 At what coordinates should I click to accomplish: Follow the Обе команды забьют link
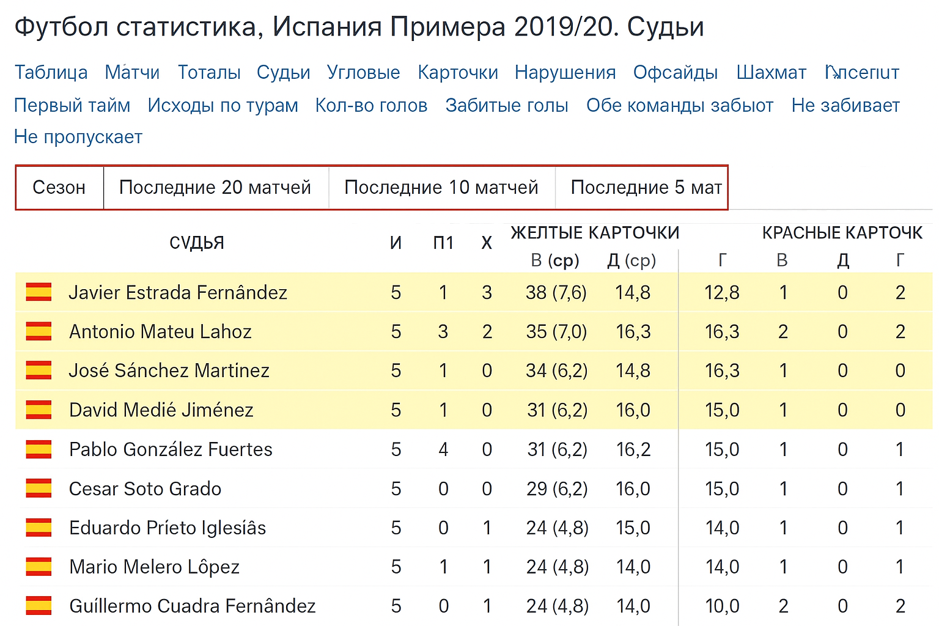point(680,105)
